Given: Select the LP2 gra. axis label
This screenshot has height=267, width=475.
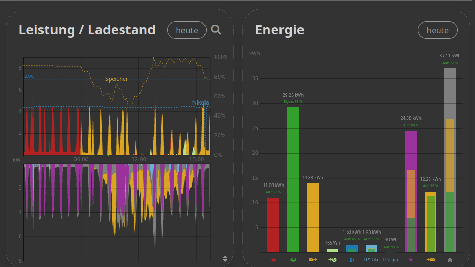Looking at the screenshot, I should pyautogui.click(x=391, y=260).
